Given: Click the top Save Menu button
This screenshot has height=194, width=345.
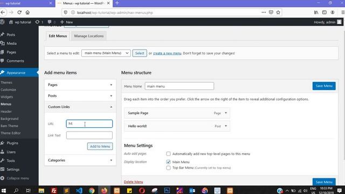Looking at the screenshot, I should [x=324, y=86].
